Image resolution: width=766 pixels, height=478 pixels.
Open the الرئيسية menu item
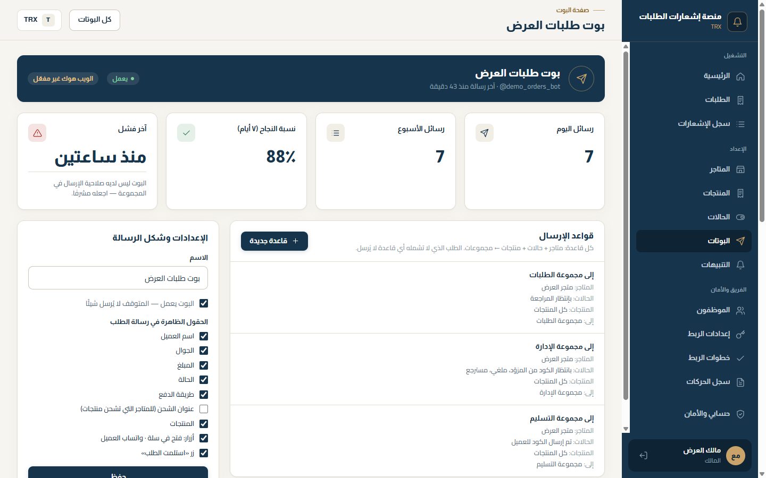(x=694, y=76)
